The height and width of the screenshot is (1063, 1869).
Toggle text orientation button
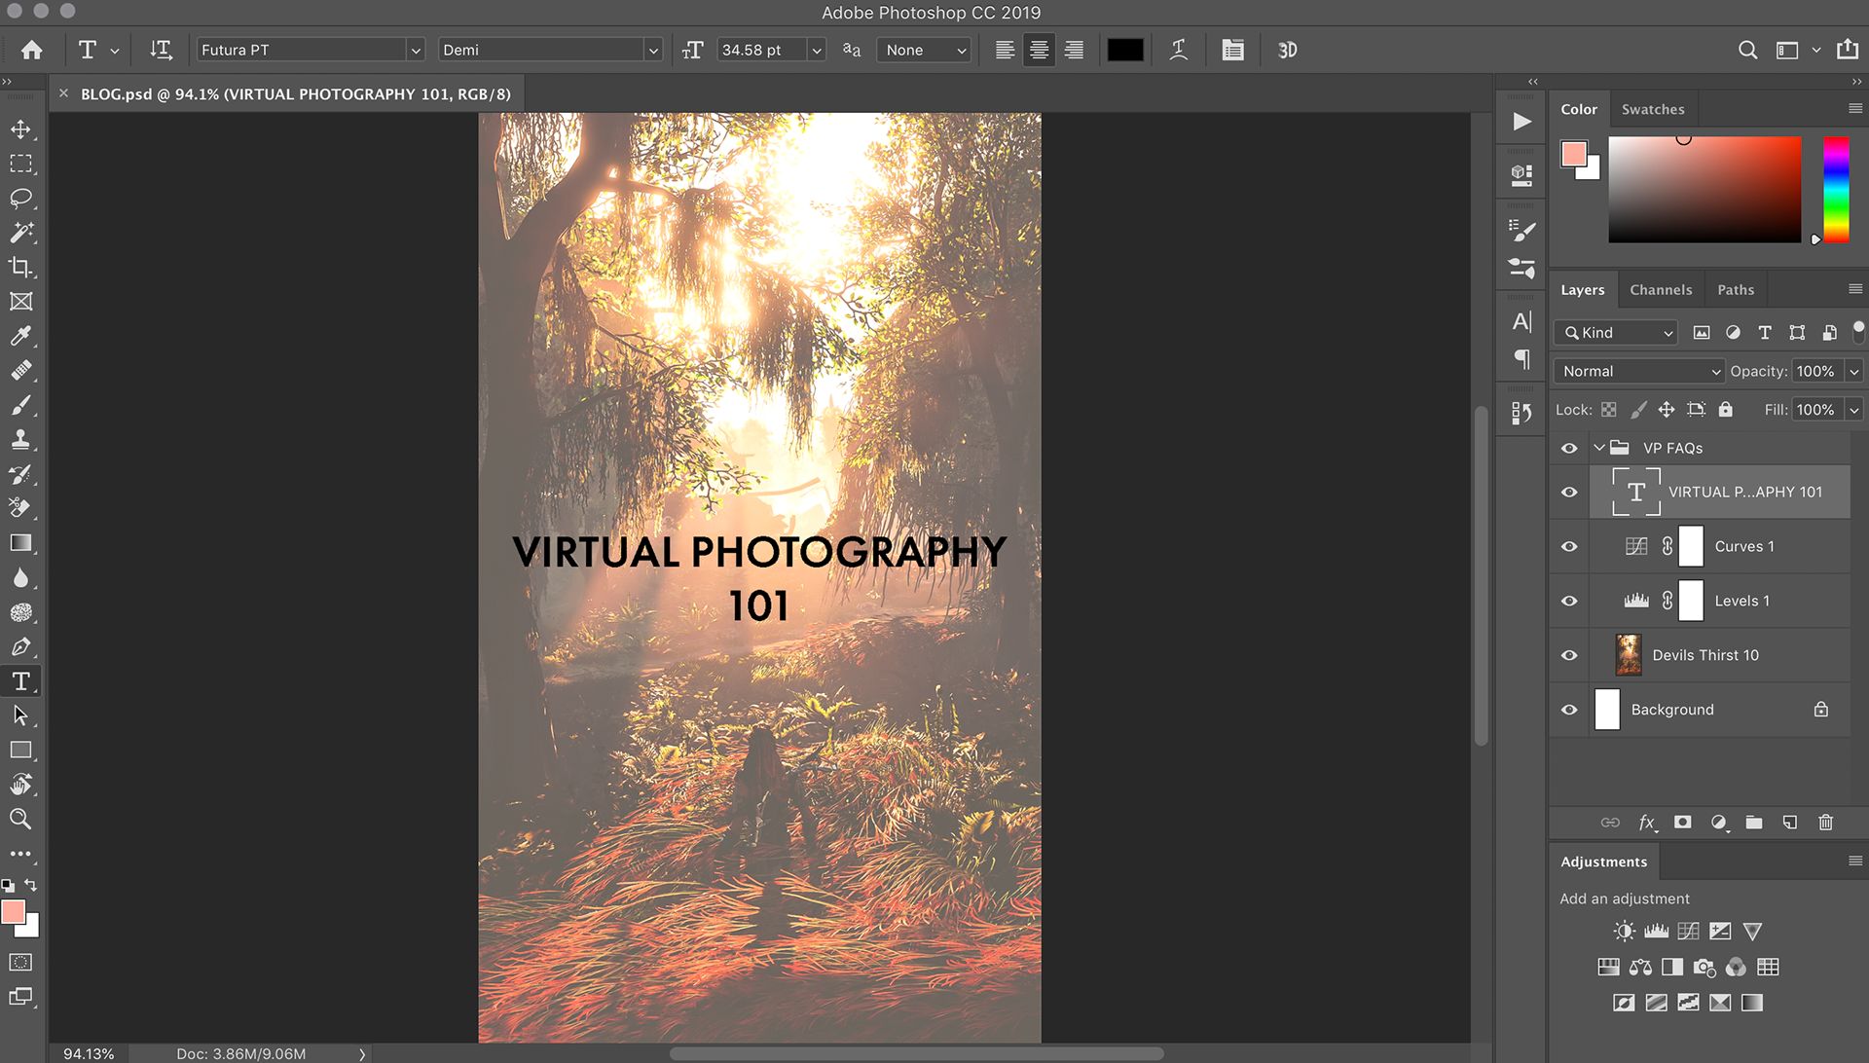pos(161,50)
